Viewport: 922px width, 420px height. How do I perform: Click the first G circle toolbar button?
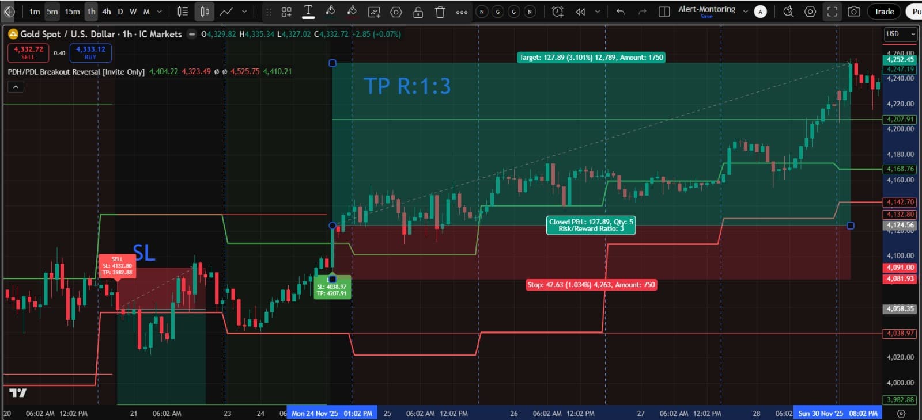coord(498,12)
